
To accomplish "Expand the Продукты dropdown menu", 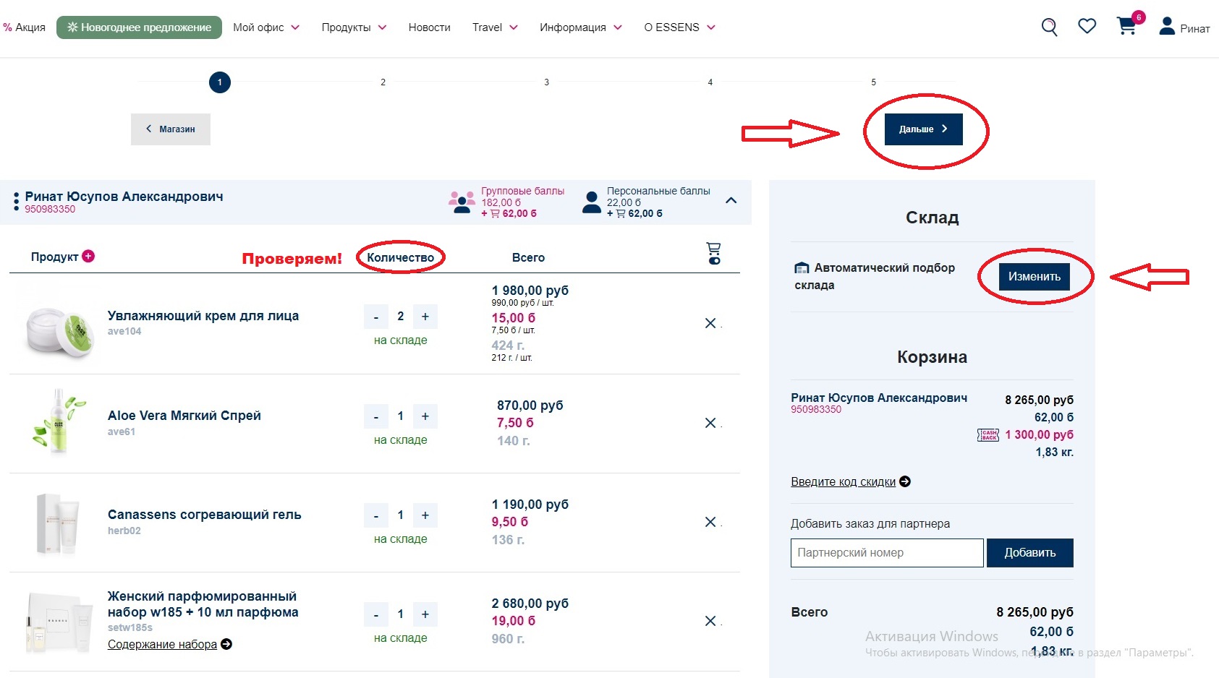I will [x=354, y=27].
